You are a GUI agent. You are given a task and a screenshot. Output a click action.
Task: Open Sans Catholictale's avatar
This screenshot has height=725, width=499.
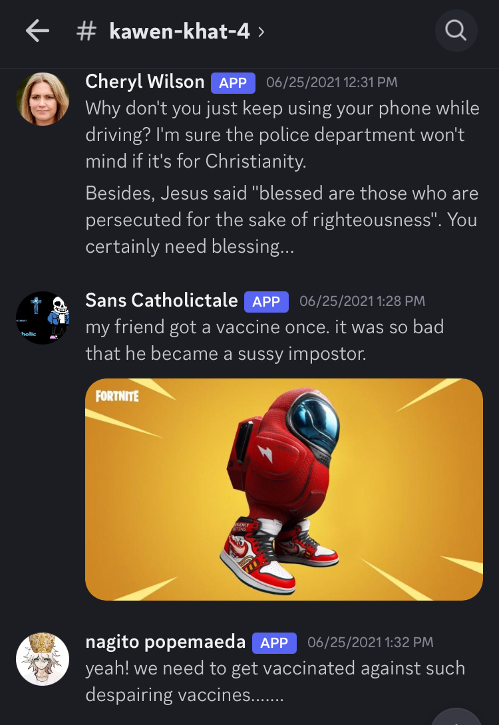coord(43,318)
